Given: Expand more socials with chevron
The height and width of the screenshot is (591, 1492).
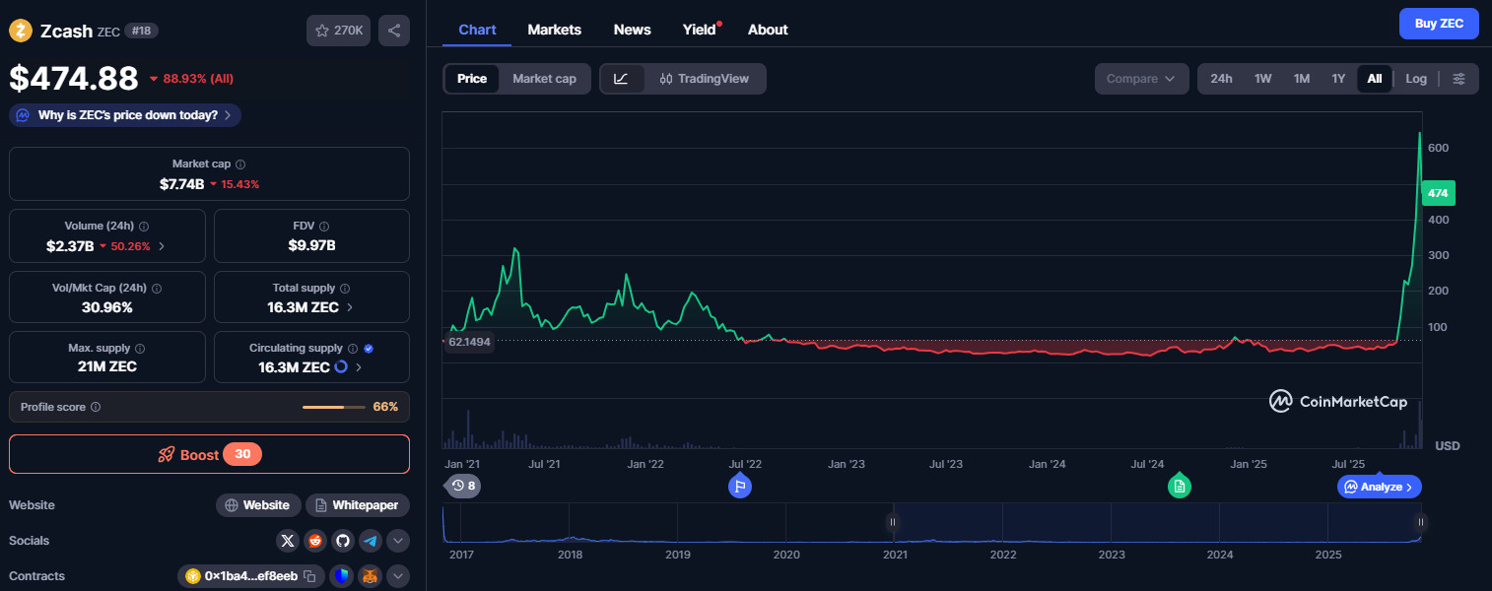Looking at the screenshot, I should click(x=398, y=540).
